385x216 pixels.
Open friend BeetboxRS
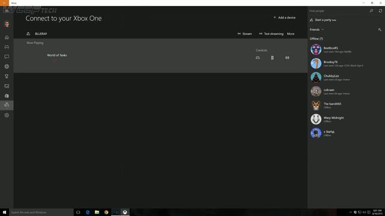346,49
